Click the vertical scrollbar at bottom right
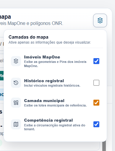115x151 pixels. [x=104, y=146]
